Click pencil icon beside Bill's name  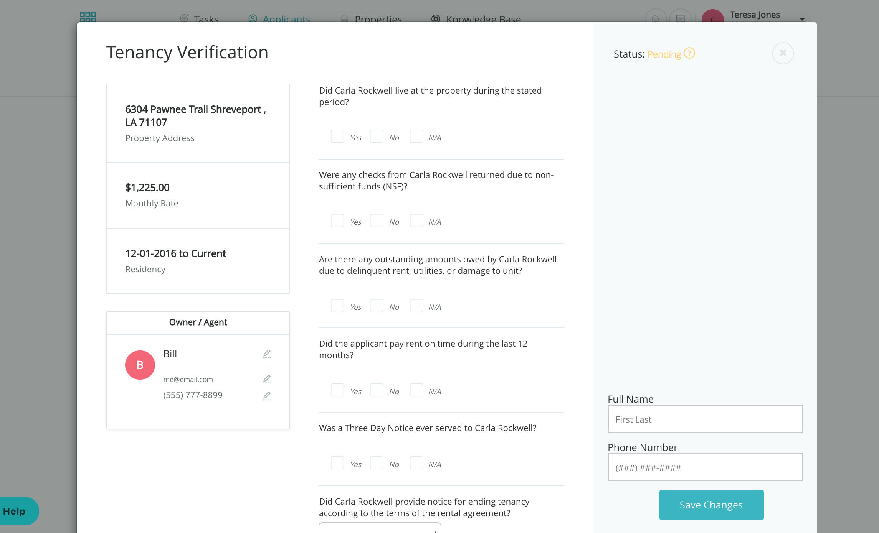(267, 354)
